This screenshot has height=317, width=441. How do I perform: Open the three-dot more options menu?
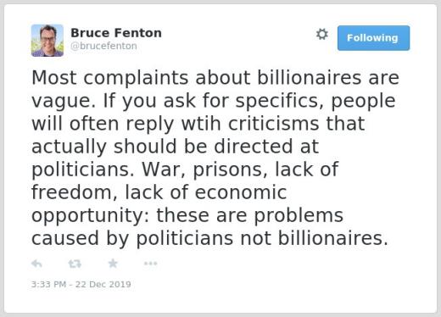[150, 264]
